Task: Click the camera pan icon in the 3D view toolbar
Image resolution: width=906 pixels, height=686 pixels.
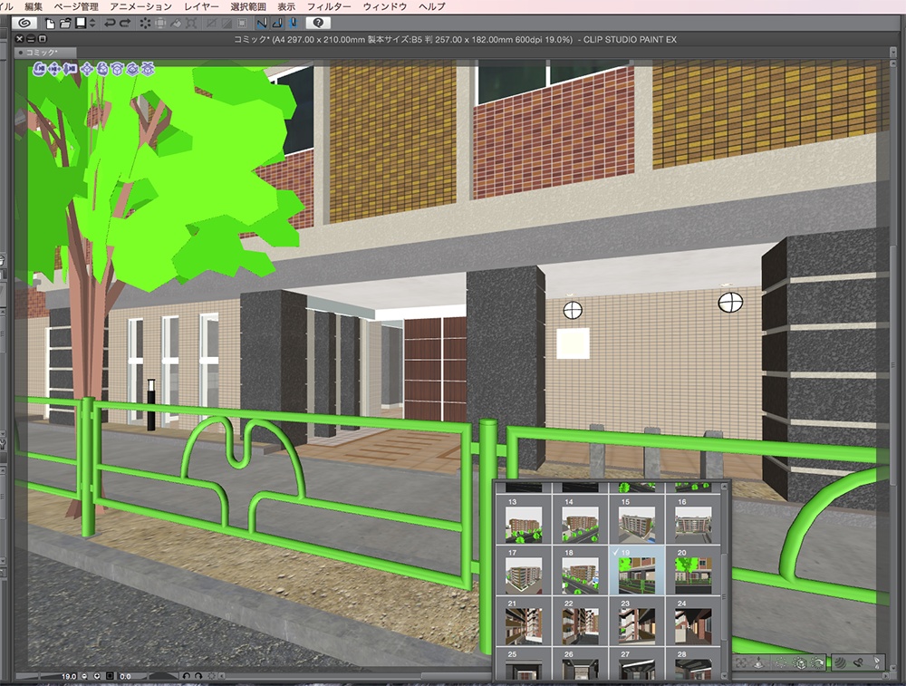Action: pyautogui.click(x=53, y=69)
